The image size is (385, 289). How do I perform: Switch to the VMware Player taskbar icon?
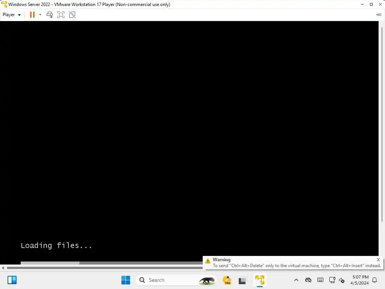click(259, 280)
